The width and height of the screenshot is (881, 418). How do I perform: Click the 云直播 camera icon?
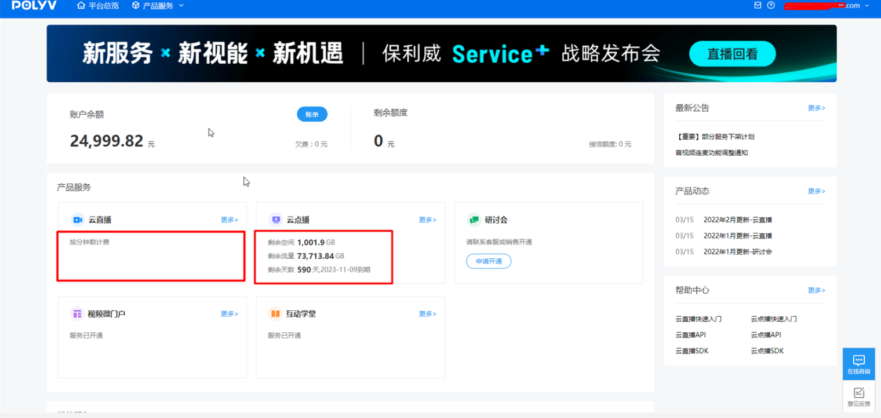[x=77, y=220]
